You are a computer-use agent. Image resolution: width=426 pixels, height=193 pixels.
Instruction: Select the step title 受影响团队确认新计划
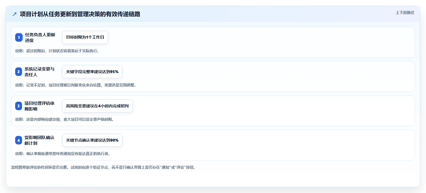pos(39,140)
